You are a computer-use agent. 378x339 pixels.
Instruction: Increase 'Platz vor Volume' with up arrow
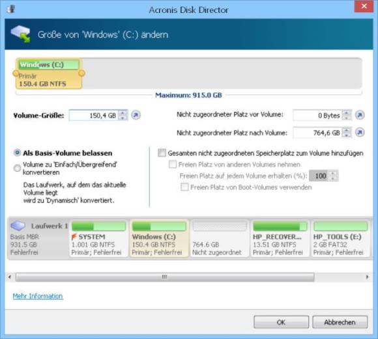click(347, 113)
